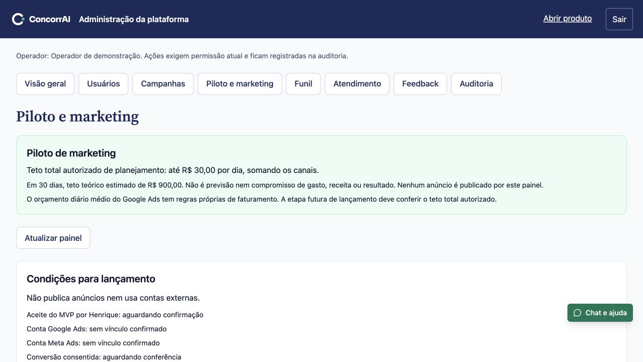
Task: Click the Operador de demonstração notice text
Action: tap(182, 56)
